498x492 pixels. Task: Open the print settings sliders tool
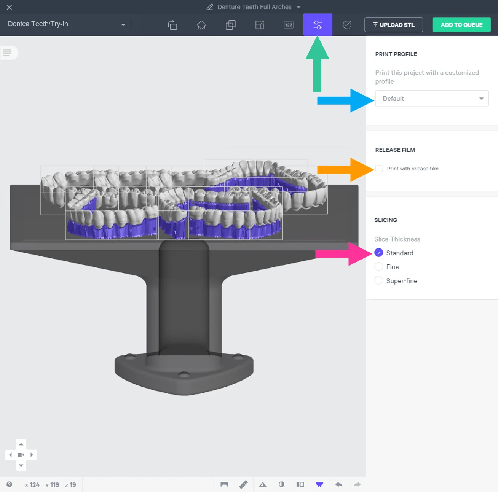click(x=318, y=25)
